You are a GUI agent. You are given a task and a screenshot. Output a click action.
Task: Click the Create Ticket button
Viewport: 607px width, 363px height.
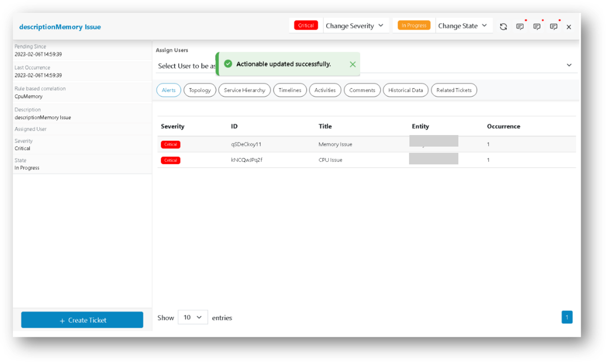82,320
